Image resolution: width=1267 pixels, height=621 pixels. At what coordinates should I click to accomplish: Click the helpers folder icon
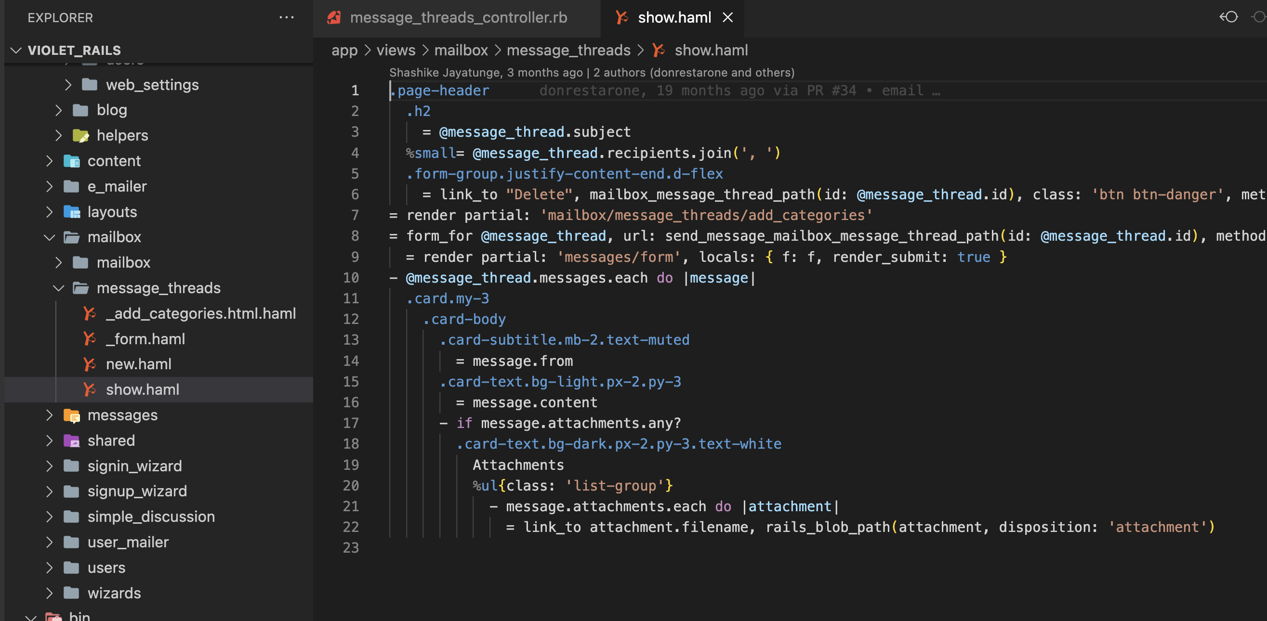coord(80,136)
